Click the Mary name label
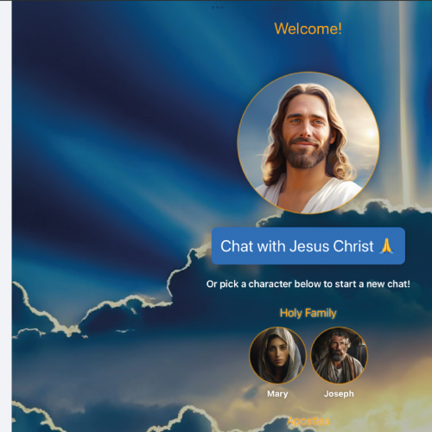 pos(277,394)
